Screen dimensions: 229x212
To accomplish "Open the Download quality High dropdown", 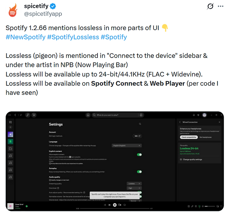I will point(134,188).
